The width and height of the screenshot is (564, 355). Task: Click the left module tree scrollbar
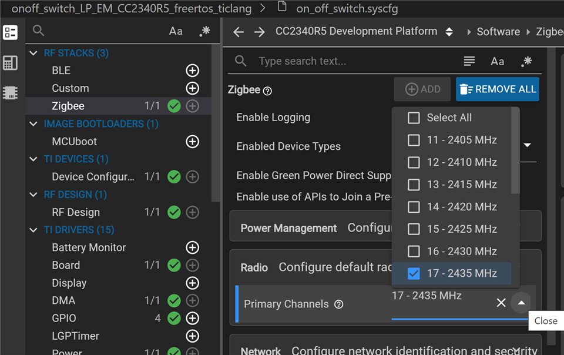216,123
